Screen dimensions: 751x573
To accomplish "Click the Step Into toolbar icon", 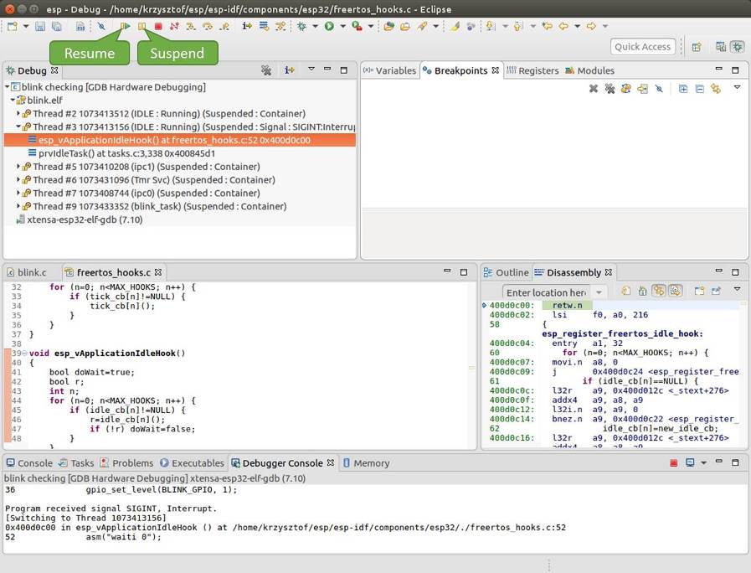I will [191, 27].
